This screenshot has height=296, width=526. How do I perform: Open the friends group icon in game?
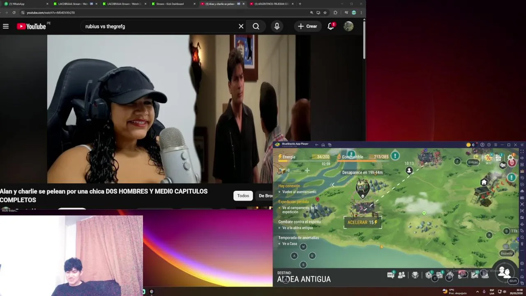click(x=401, y=275)
